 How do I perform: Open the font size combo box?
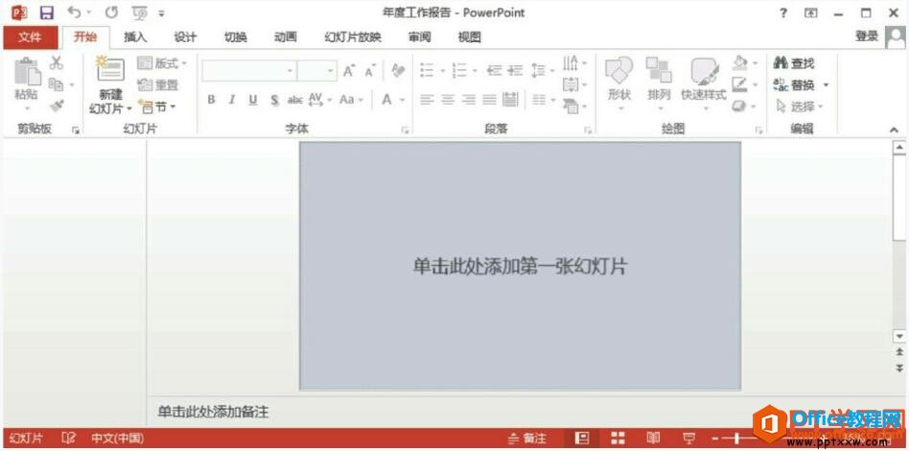pos(316,71)
